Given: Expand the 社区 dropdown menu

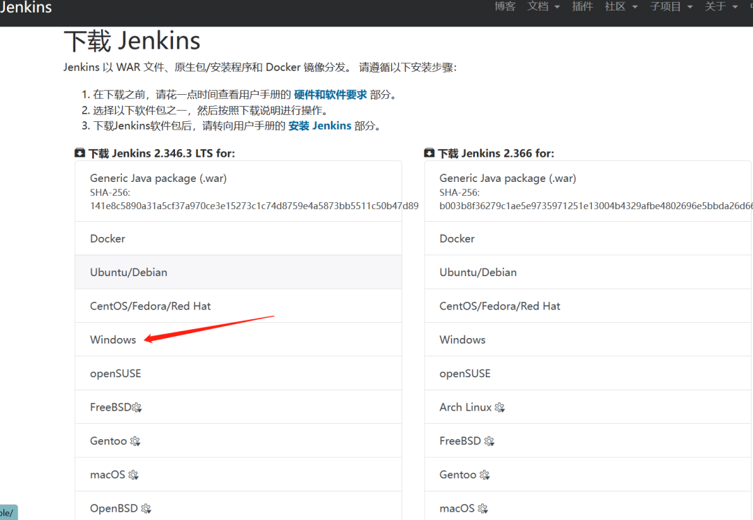Looking at the screenshot, I should point(621,6).
